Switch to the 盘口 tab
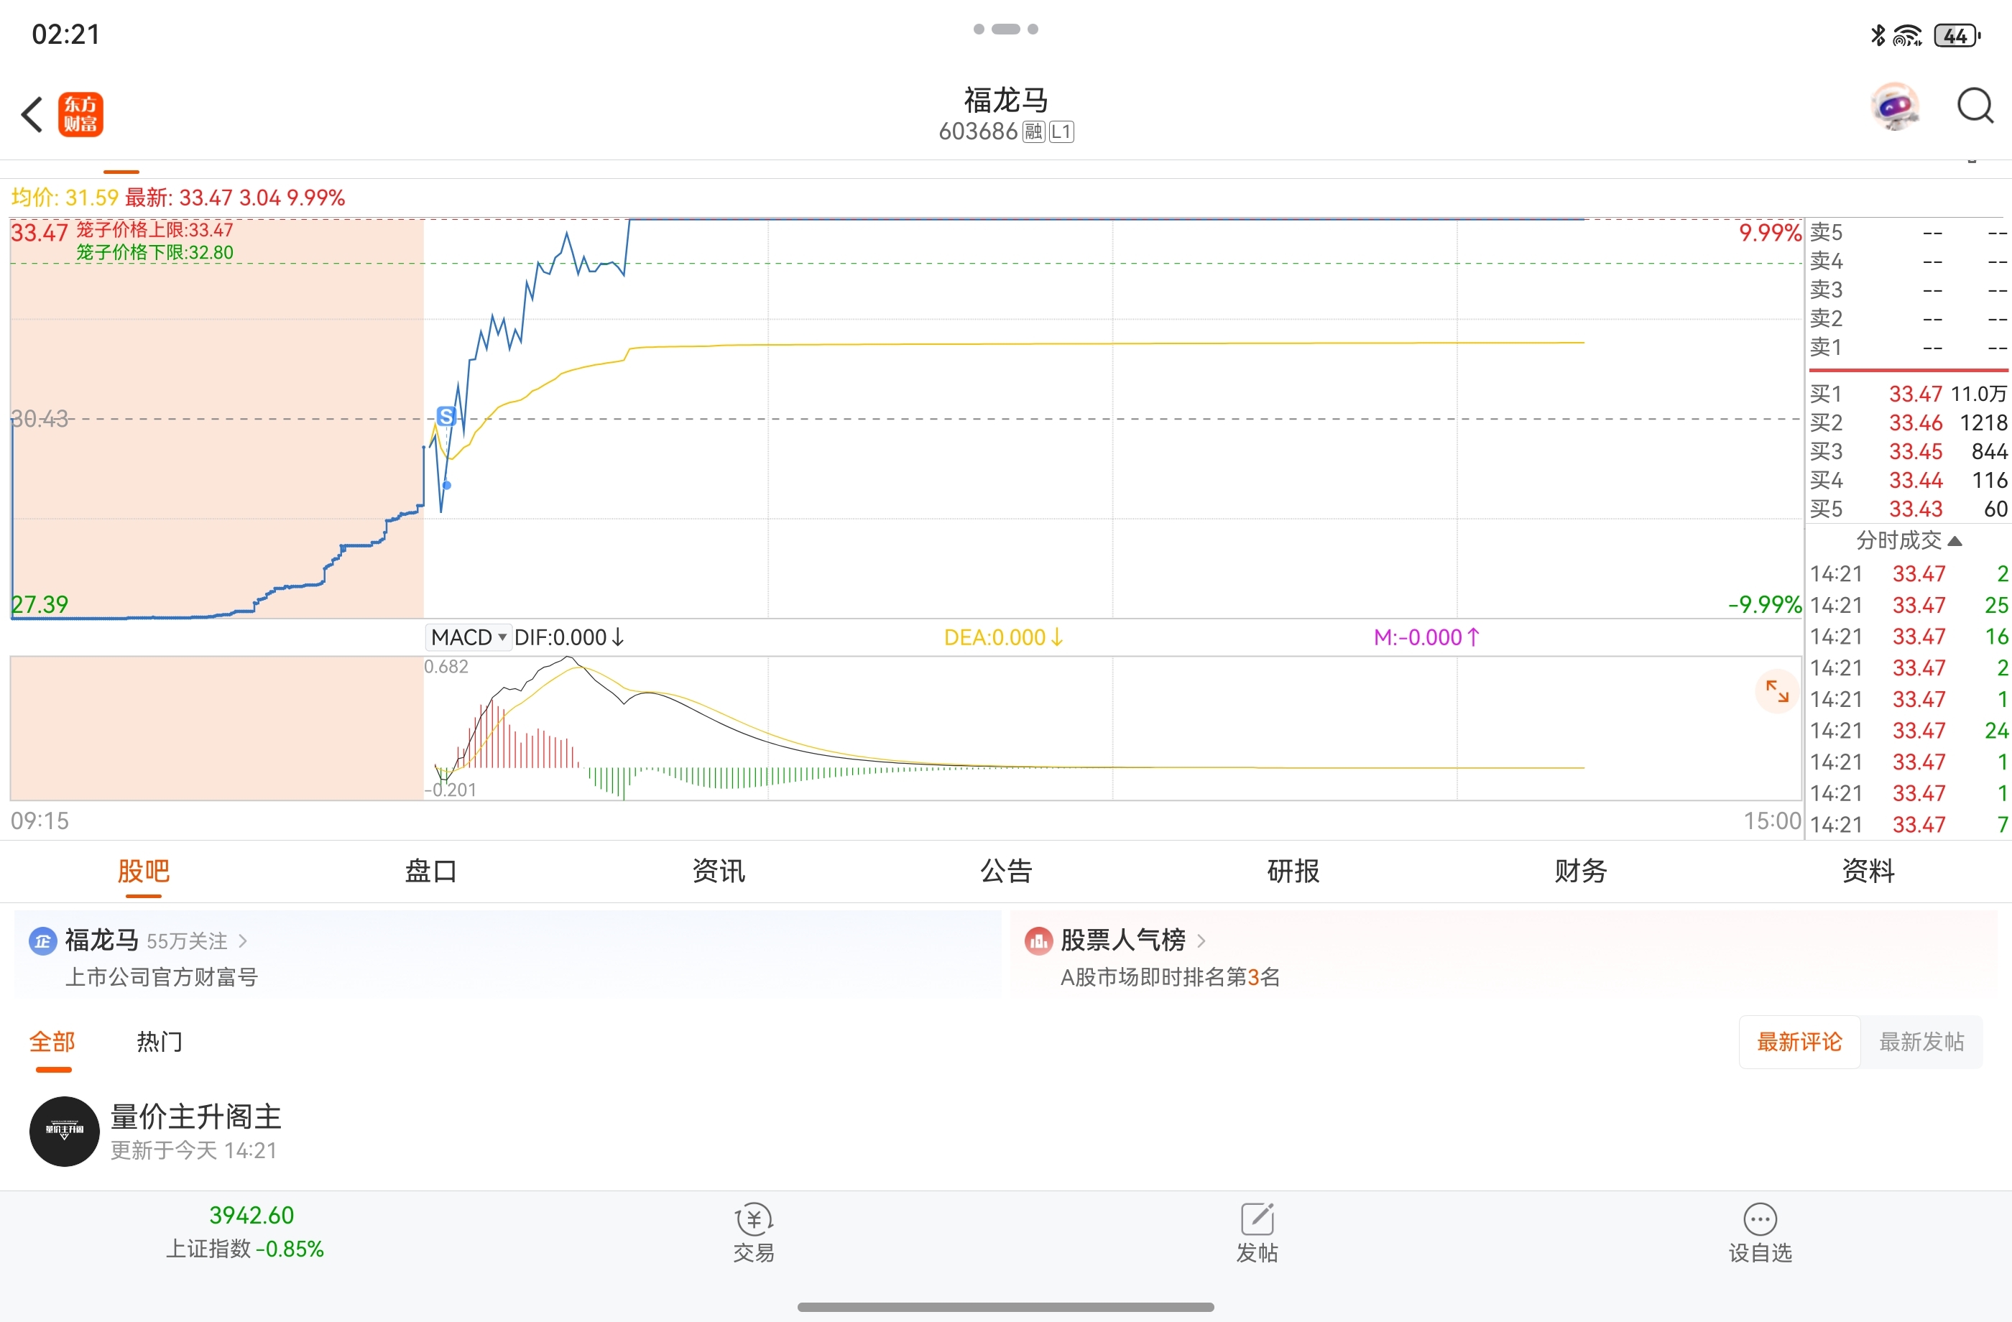Image resolution: width=2012 pixels, height=1322 pixels. coord(431,871)
